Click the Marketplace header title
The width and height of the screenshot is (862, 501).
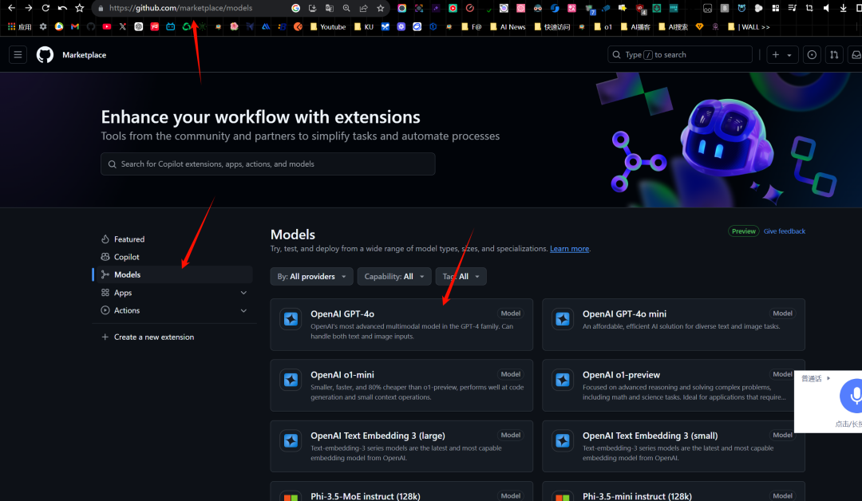[84, 55]
